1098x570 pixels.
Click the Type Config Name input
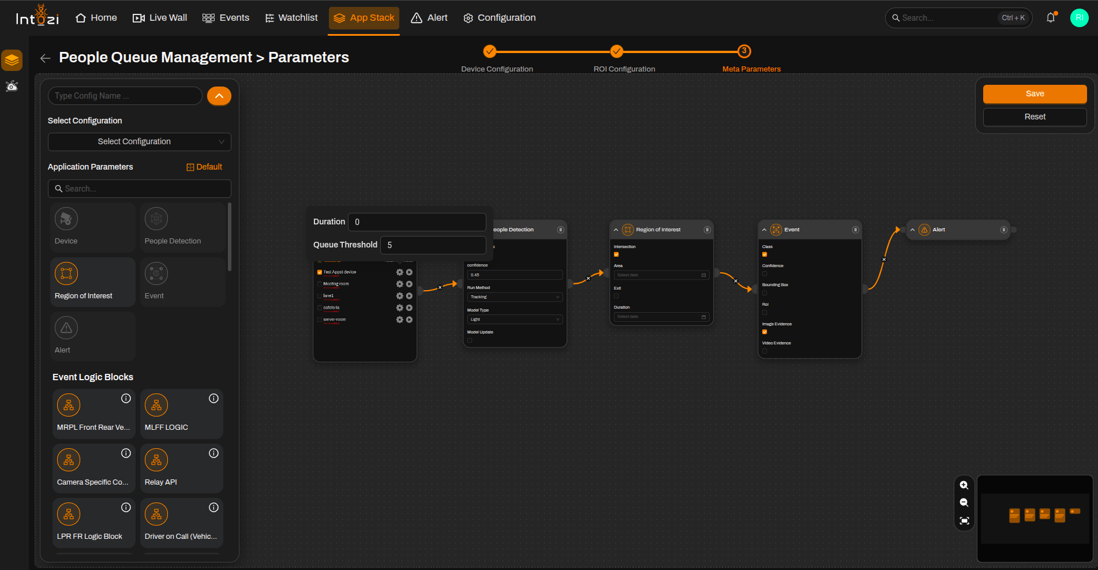click(125, 96)
